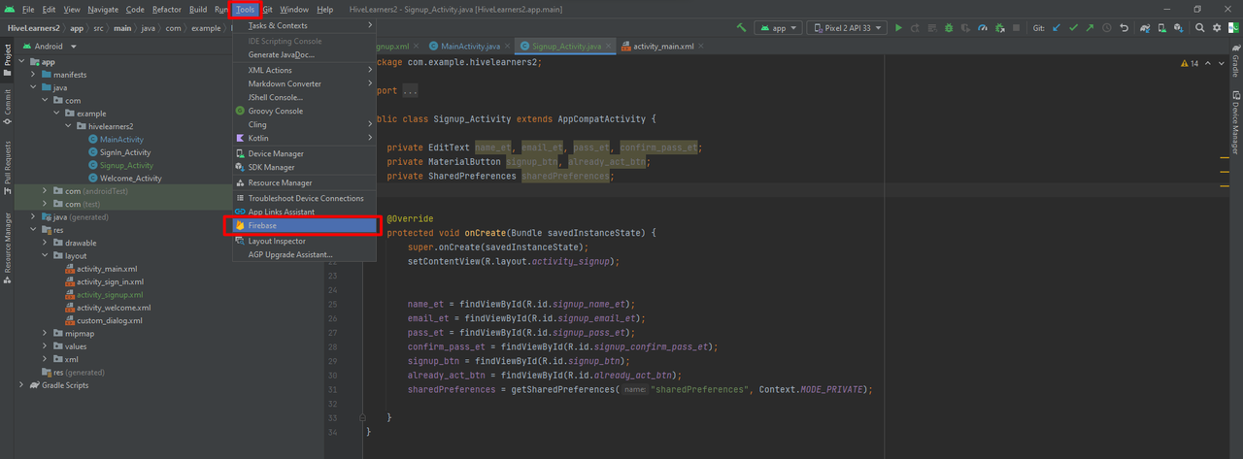Select activity_welcome.xml in tree
Image resolution: width=1243 pixels, height=459 pixels.
pyautogui.click(x=114, y=308)
